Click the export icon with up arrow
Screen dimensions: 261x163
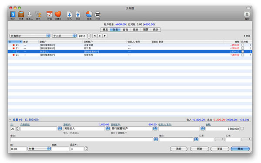coord(78,14)
